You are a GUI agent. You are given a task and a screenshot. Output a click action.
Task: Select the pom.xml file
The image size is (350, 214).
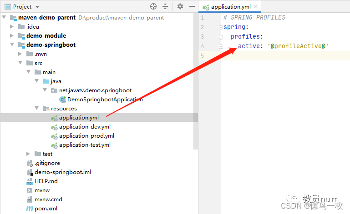(46, 209)
